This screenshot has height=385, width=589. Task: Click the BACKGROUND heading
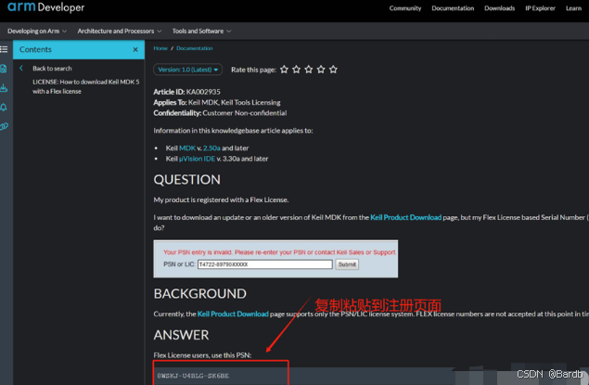pos(199,294)
